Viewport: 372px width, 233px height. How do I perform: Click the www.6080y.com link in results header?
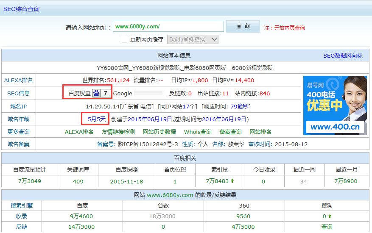[x=170, y=195]
